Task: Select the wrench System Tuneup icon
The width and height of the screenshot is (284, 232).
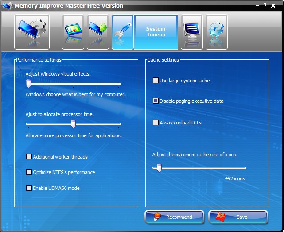Action: coord(123,32)
